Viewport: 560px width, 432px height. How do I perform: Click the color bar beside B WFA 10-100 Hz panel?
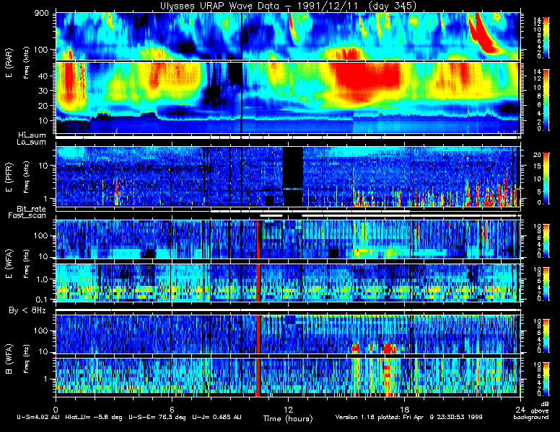546,336
